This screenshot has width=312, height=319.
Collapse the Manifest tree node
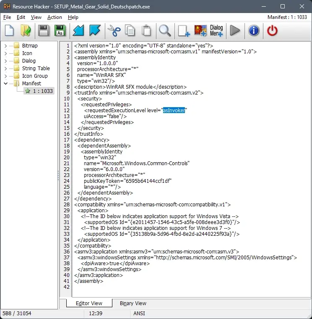point(6,83)
